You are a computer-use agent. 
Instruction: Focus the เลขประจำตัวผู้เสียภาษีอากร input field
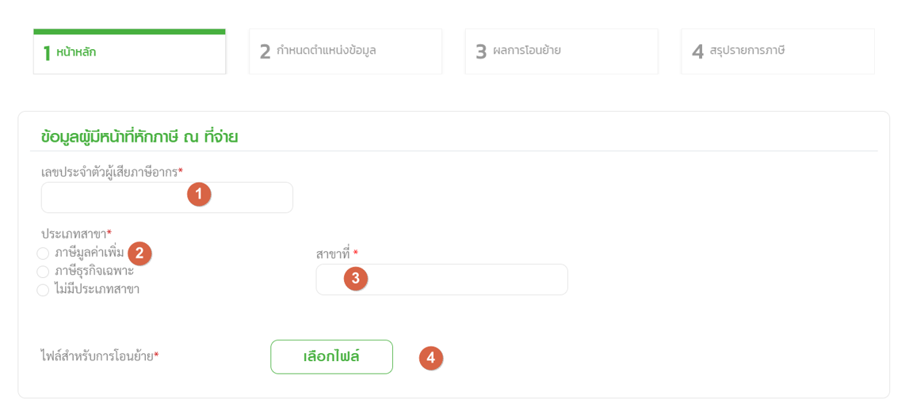[167, 197]
